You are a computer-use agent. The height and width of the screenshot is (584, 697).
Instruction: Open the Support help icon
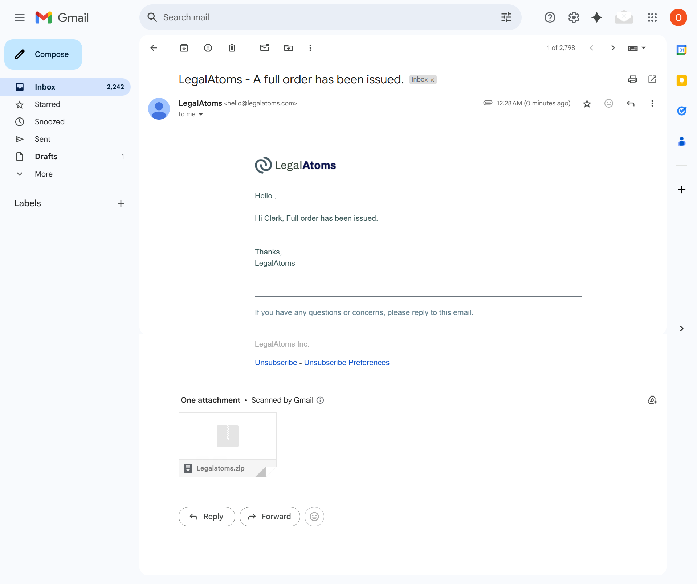pyautogui.click(x=550, y=17)
